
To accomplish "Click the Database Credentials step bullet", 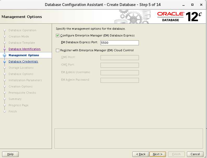I will coord(5,62).
